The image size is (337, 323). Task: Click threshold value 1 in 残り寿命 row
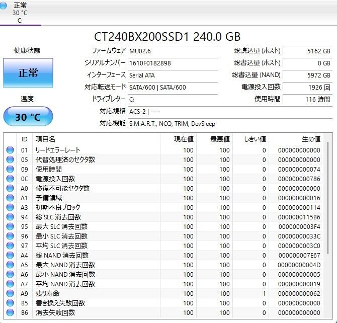pos(264,294)
